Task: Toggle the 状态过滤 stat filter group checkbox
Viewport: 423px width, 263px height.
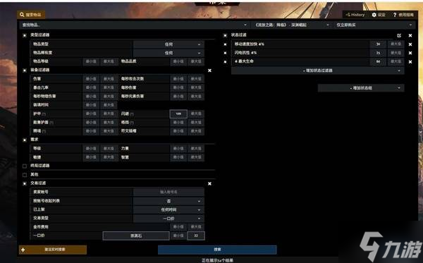Action: coord(226,35)
